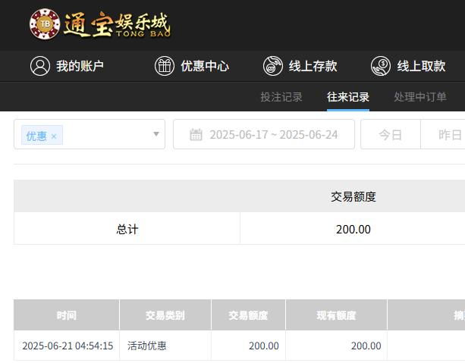Open 我的账户 menu

67,66
